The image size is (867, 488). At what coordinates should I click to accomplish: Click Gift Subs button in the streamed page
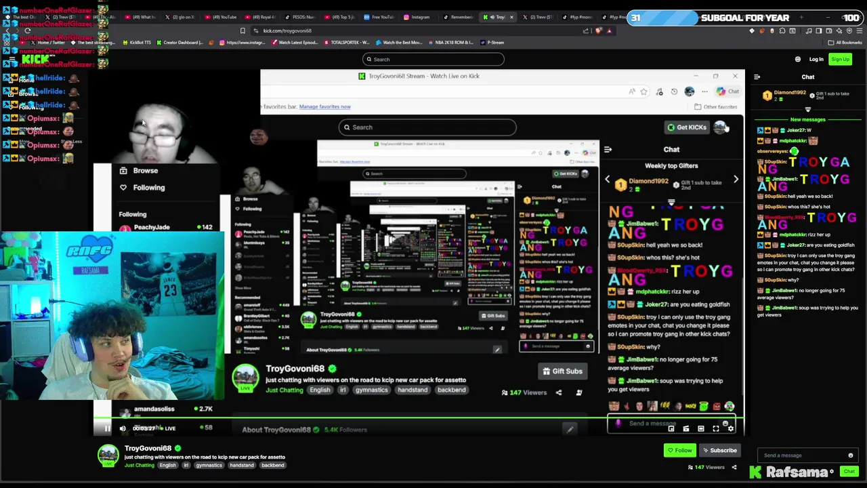point(562,371)
